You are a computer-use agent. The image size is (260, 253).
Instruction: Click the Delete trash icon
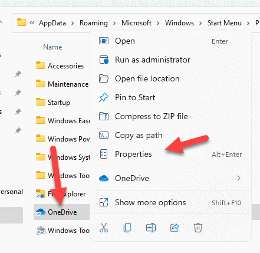pos(198,228)
